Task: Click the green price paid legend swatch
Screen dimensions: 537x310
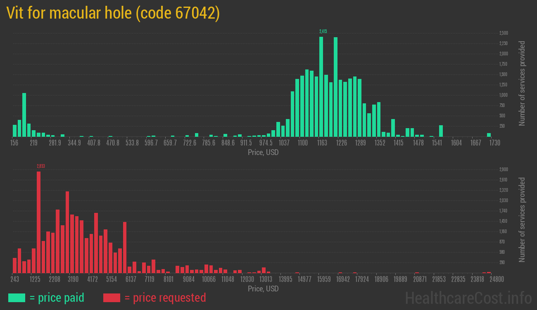Action: tap(17, 298)
